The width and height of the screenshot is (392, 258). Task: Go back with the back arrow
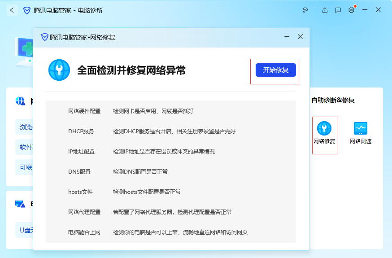point(12,10)
